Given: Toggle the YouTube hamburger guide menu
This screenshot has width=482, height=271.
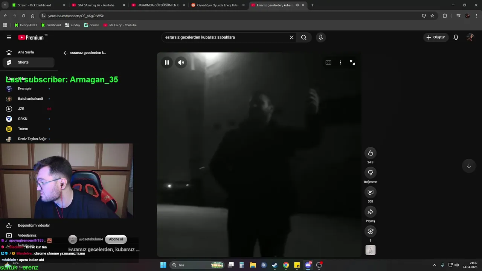Looking at the screenshot, I should click(9, 37).
